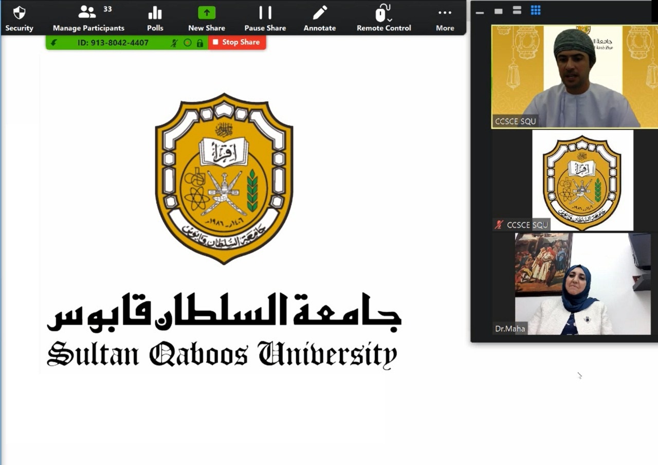The width and height of the screenshot is (658, 465).
Task: Click the meeting ID 913-8042-4407 label
Action: (113, 43)
